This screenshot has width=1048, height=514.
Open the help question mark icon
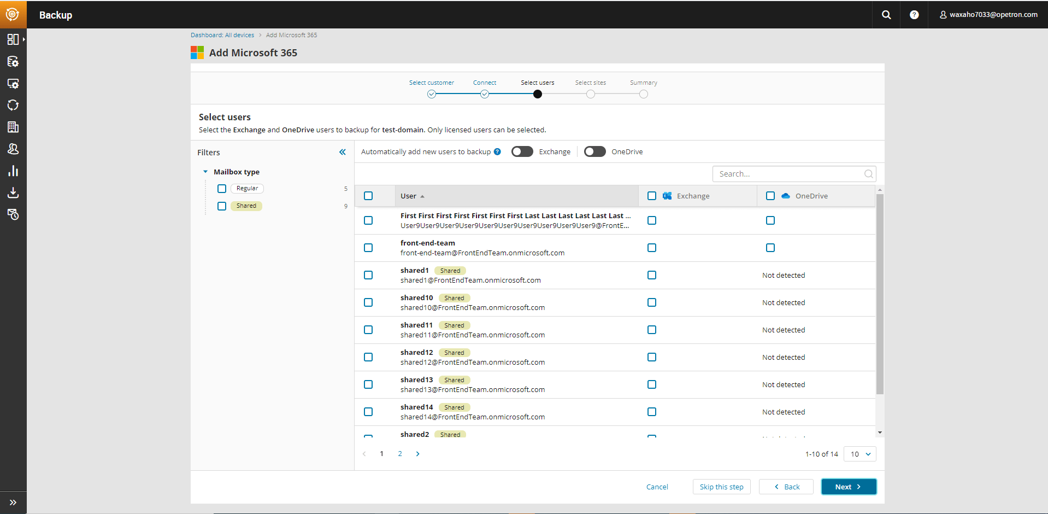click(x=914, y=15)
